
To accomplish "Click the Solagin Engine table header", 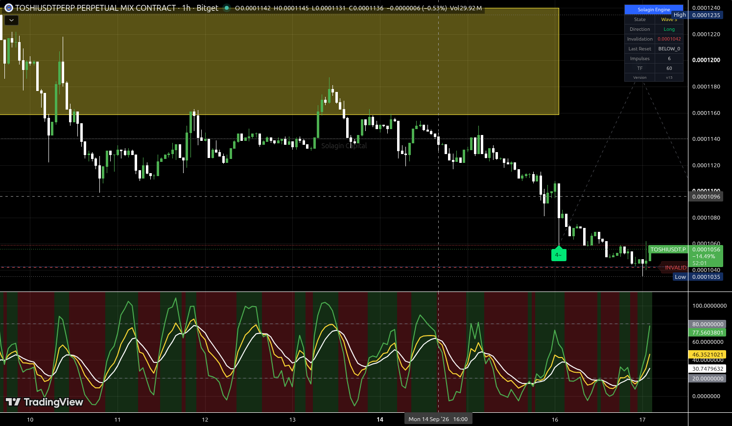I will click(x=654, y=9).
